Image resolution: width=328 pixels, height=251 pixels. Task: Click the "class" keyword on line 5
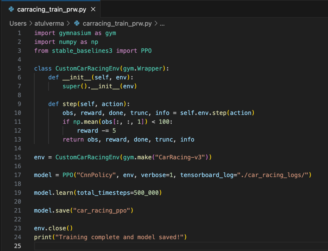click(x=43, y=69)
